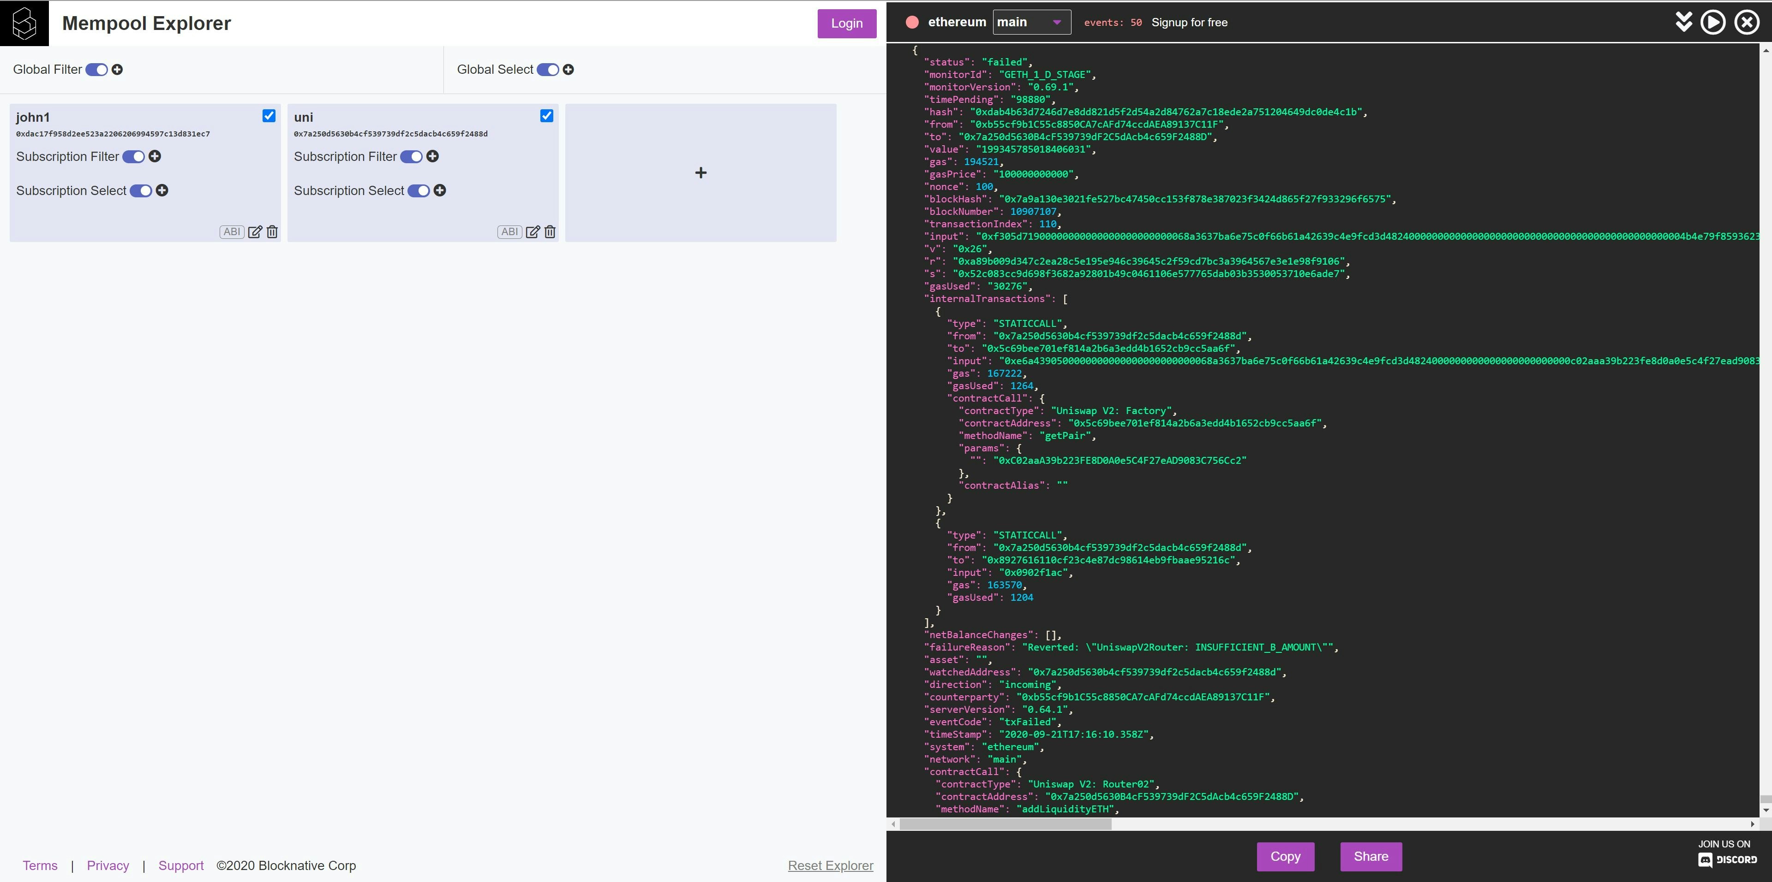Uncheck the john1 subscription checkbox
The image size is (1772, 882).
269,116
